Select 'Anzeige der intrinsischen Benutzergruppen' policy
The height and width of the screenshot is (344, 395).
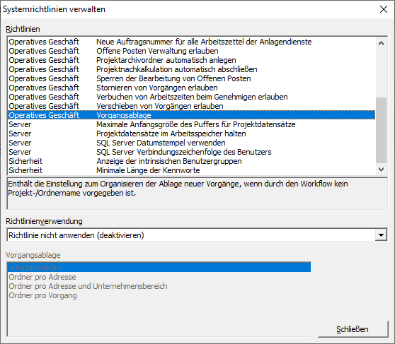point(191,161)
